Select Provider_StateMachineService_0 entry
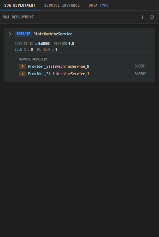Image resolution: width=159 pixels, height=237 pixels. (x=82, y=66)
